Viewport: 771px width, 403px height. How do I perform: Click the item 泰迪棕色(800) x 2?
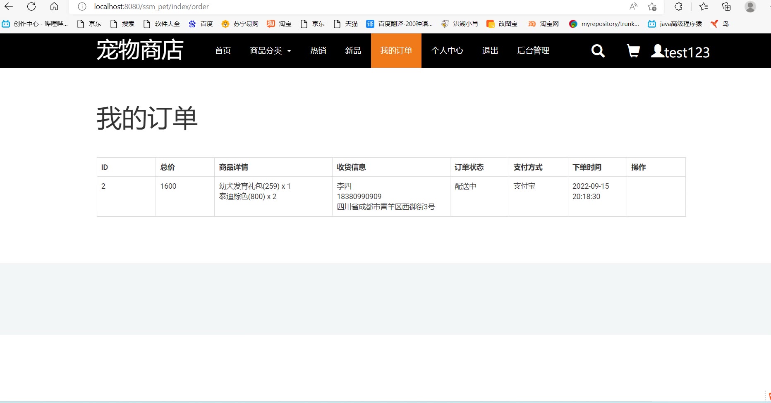(248, 197)
